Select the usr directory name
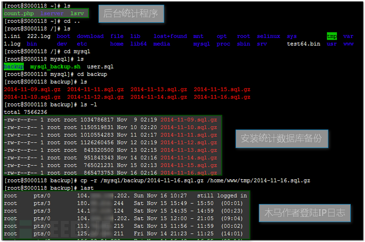The height and width of the screenshot is (242, 365). point(332,44)
